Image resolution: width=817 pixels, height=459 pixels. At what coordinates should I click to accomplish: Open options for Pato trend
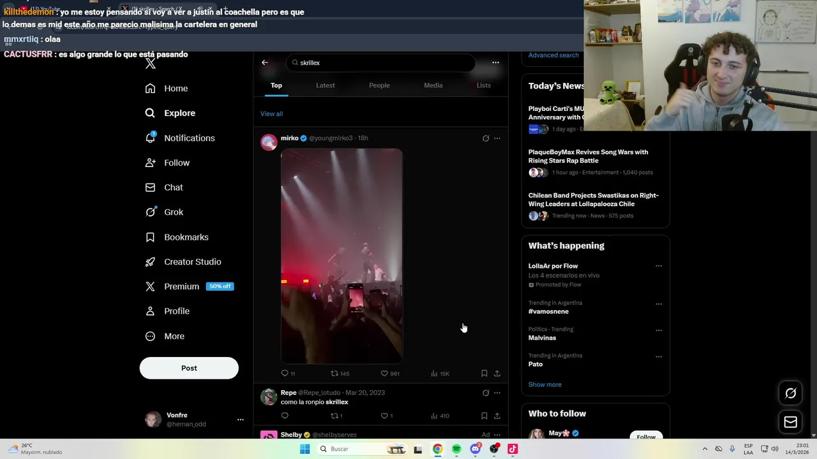click(659, 356)
